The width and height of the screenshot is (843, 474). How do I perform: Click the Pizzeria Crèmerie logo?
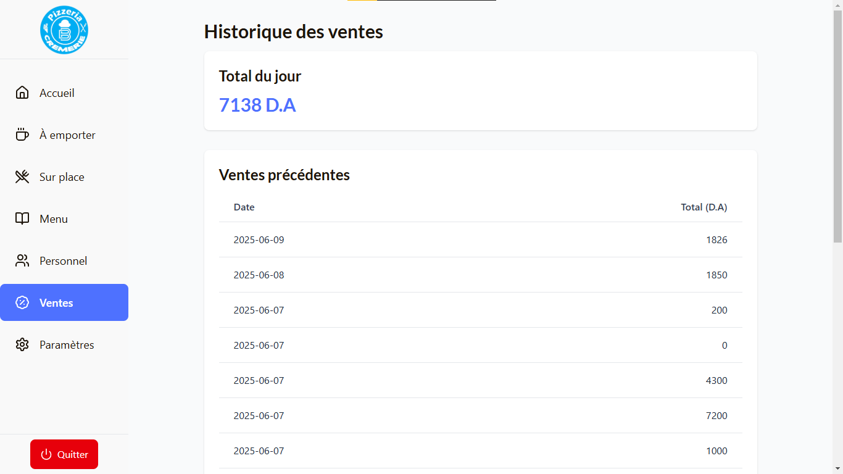[64, 30]
